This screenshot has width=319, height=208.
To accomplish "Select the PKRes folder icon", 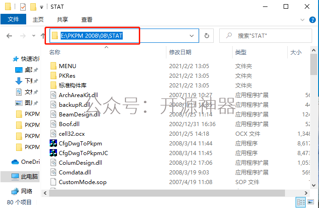I will pyautogui.click(x=53, y=75).
